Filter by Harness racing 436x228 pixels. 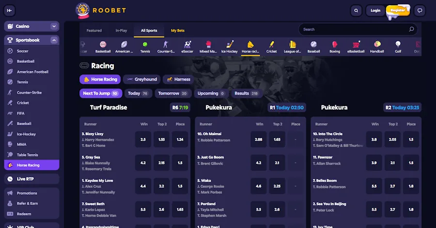coord(178,79)
